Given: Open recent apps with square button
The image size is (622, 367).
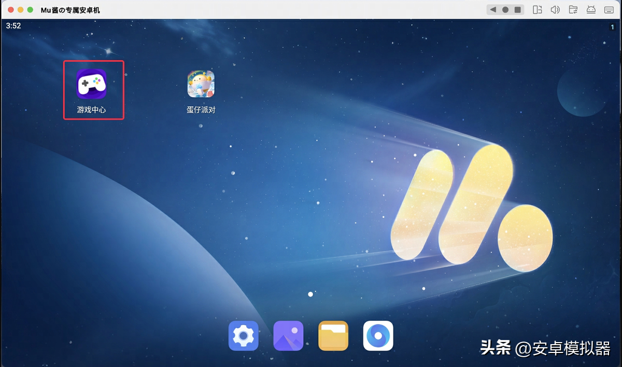Looking at the screenshot, I should pyautogui.click(x=517, y=10).
